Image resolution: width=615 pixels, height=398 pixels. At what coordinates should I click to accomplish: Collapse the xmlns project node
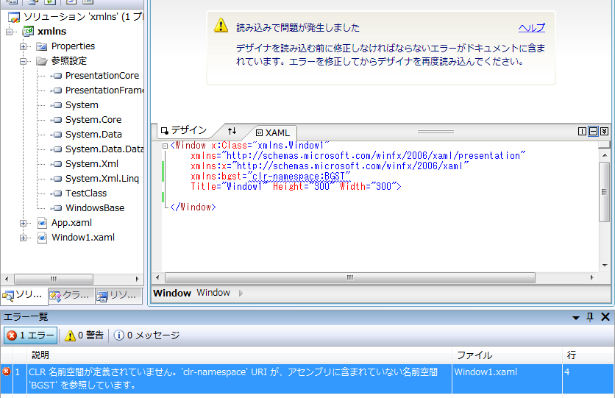point(9,32)
